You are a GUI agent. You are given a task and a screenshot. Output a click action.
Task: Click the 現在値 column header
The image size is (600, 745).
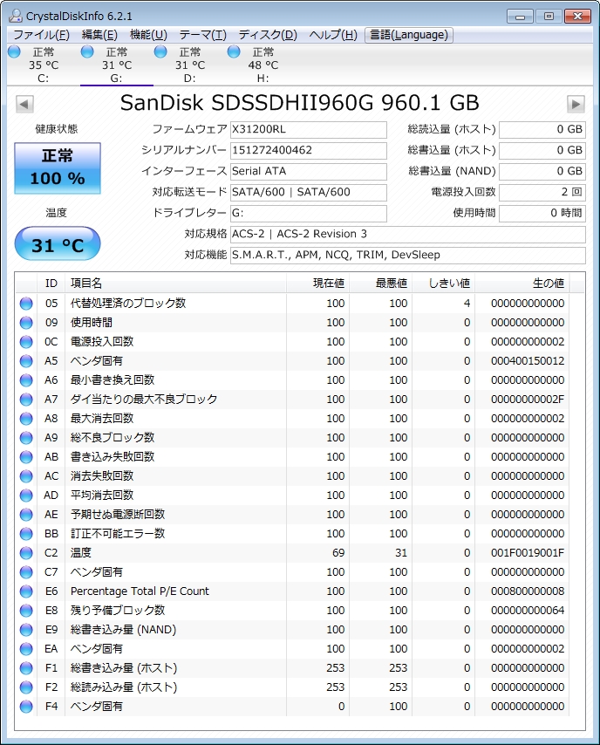[317, 284]
